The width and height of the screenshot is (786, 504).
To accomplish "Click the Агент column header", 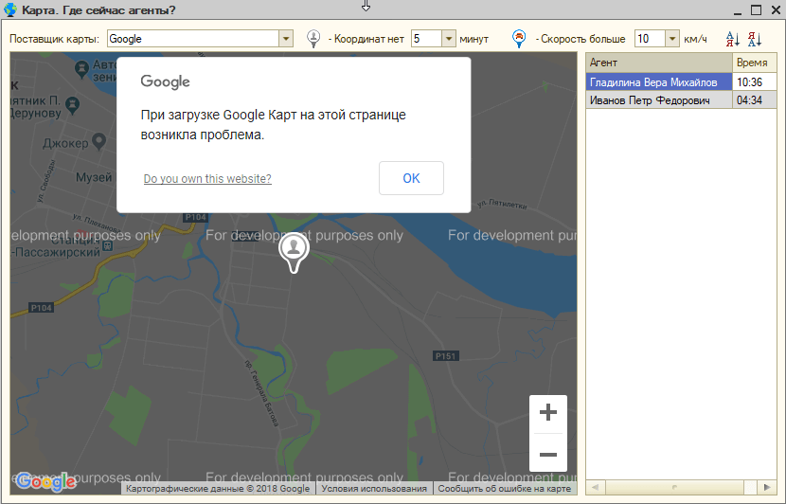I will pyautogui.click(x=659, y=63).
